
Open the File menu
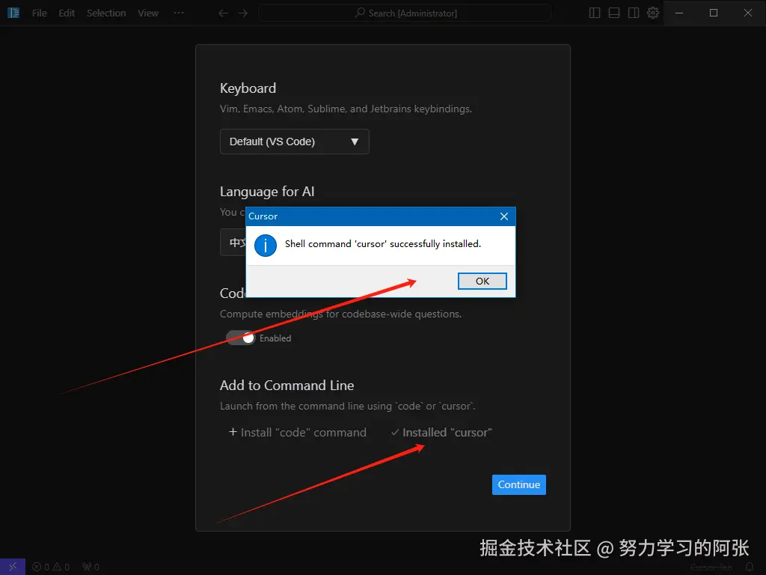39,13
